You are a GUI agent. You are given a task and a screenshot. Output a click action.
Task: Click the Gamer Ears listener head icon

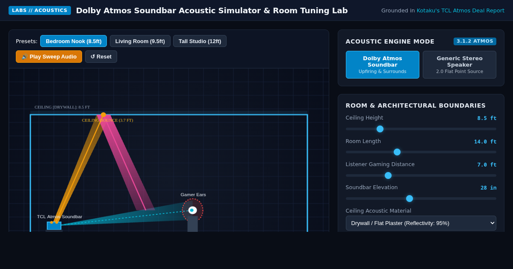pos(192,210)
